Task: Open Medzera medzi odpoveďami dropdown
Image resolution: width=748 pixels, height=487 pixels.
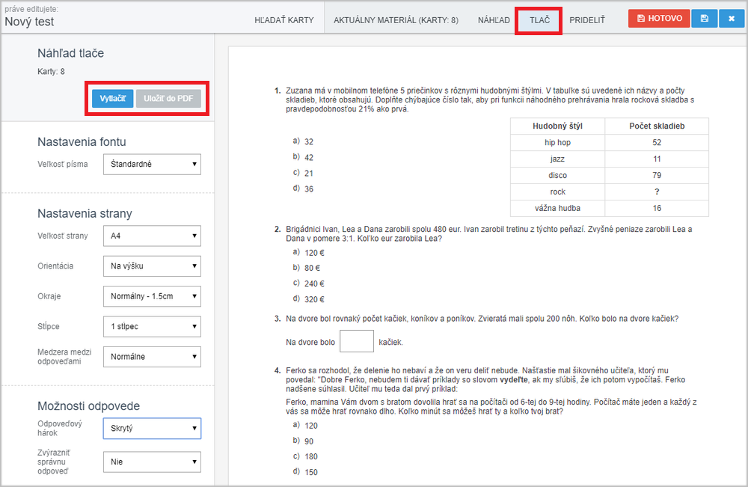Action: point(152,357)
